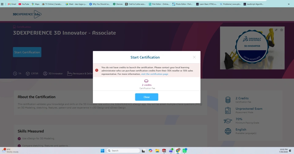Open the Devices bookmark
Viewport: 294px width, 154px height.
coord(118,4)
